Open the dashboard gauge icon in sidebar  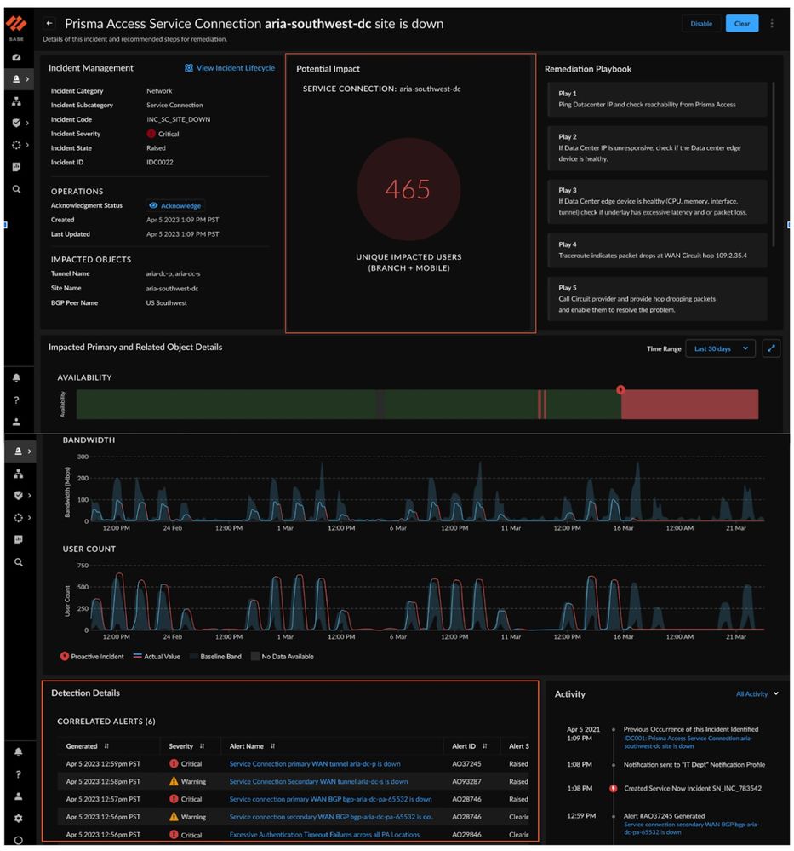pyautogui.click(x=17, y=57)
